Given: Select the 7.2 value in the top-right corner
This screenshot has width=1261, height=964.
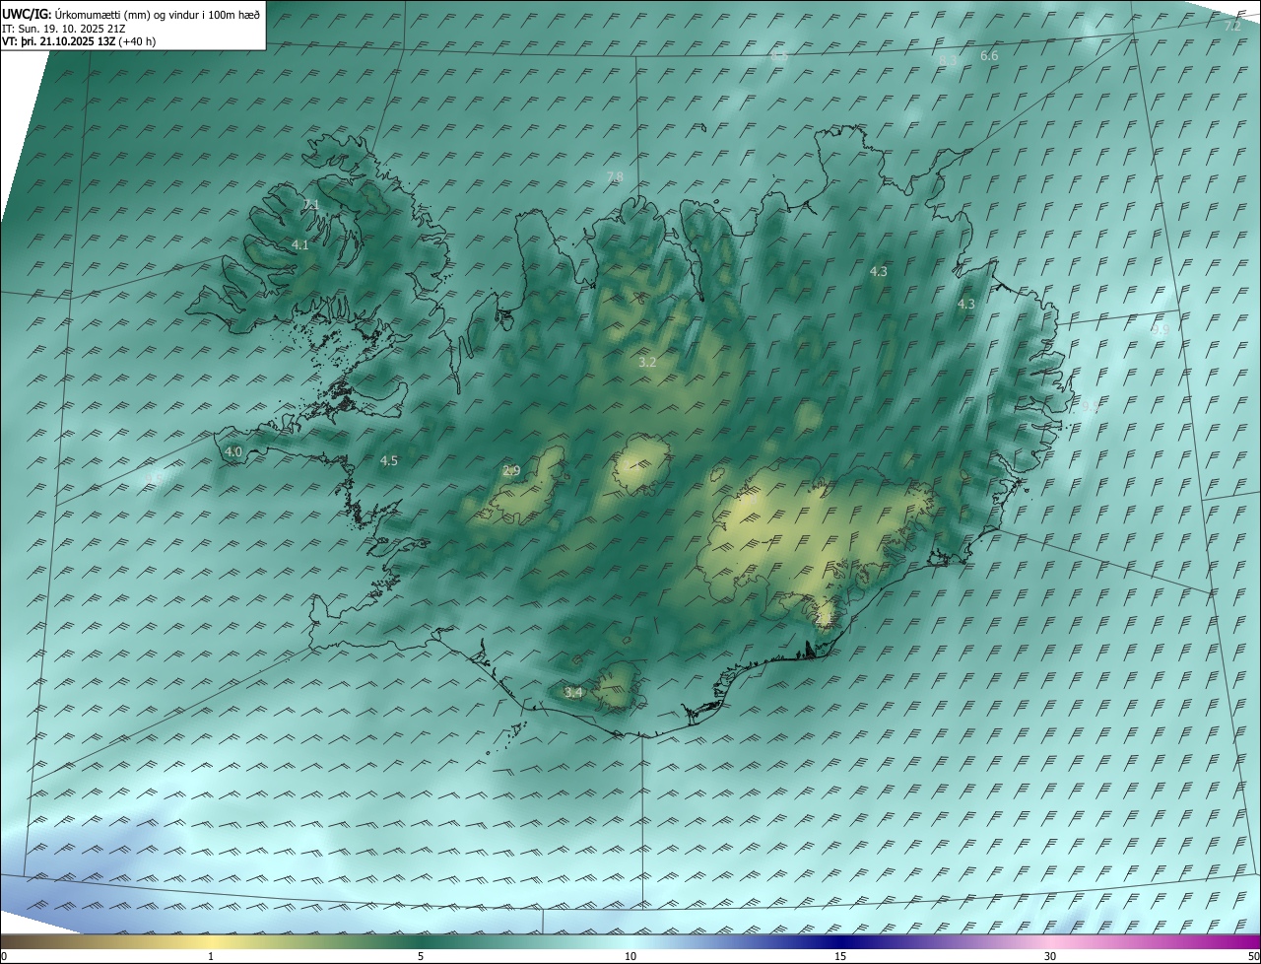Looking at the screenshot, I should [x=1232, y=26].
